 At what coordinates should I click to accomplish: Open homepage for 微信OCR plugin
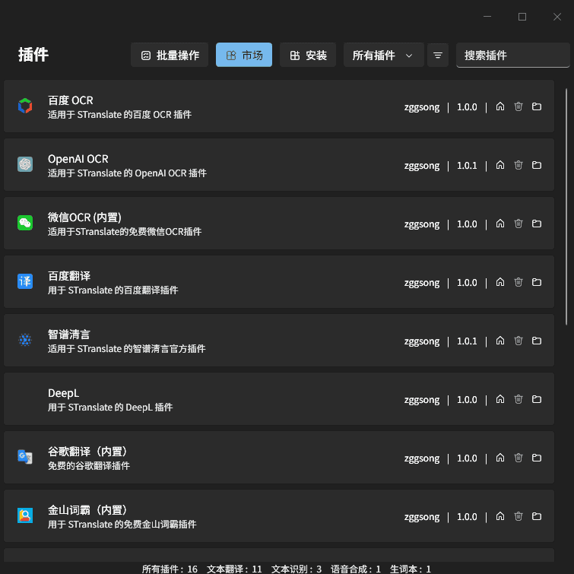point(500,224)
